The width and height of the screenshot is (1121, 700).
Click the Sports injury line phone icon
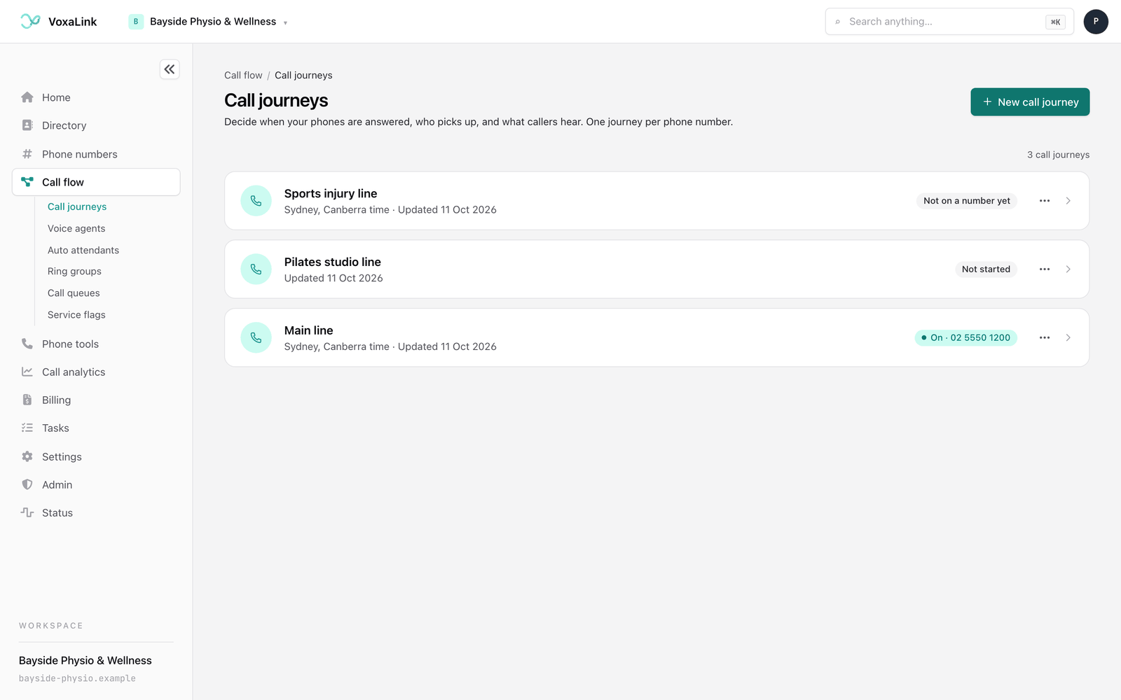(x=256, y=201)
